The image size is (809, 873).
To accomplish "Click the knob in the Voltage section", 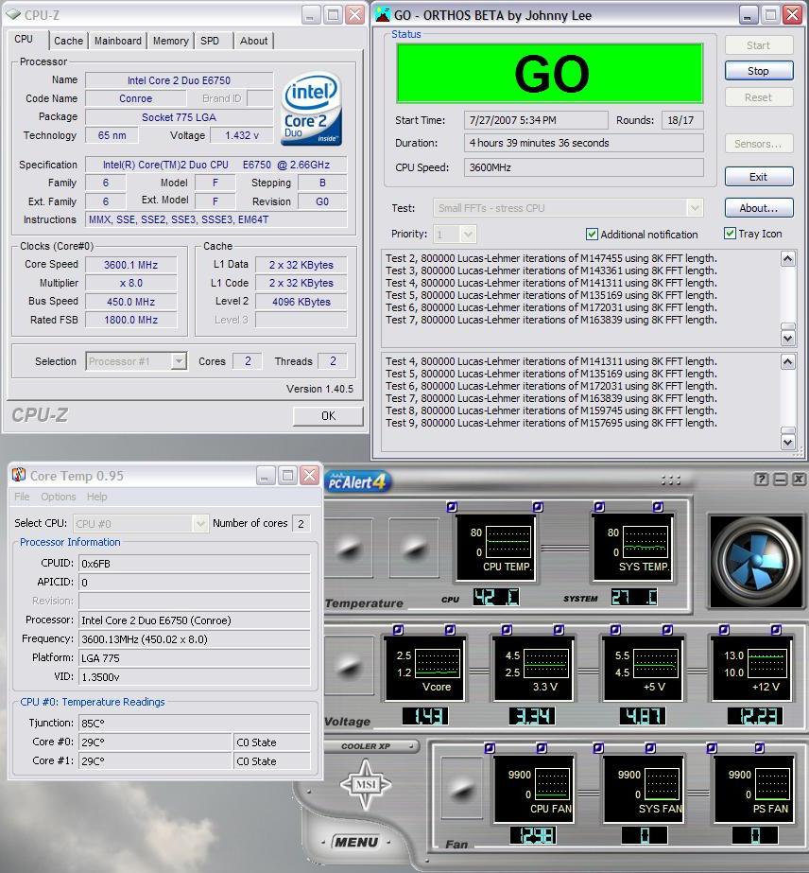I will point(349,666).
